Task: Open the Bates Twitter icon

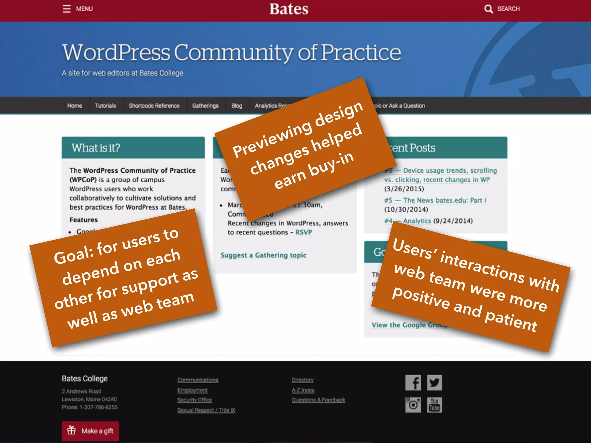Action: pyautogui.click(x=435, y=383)
